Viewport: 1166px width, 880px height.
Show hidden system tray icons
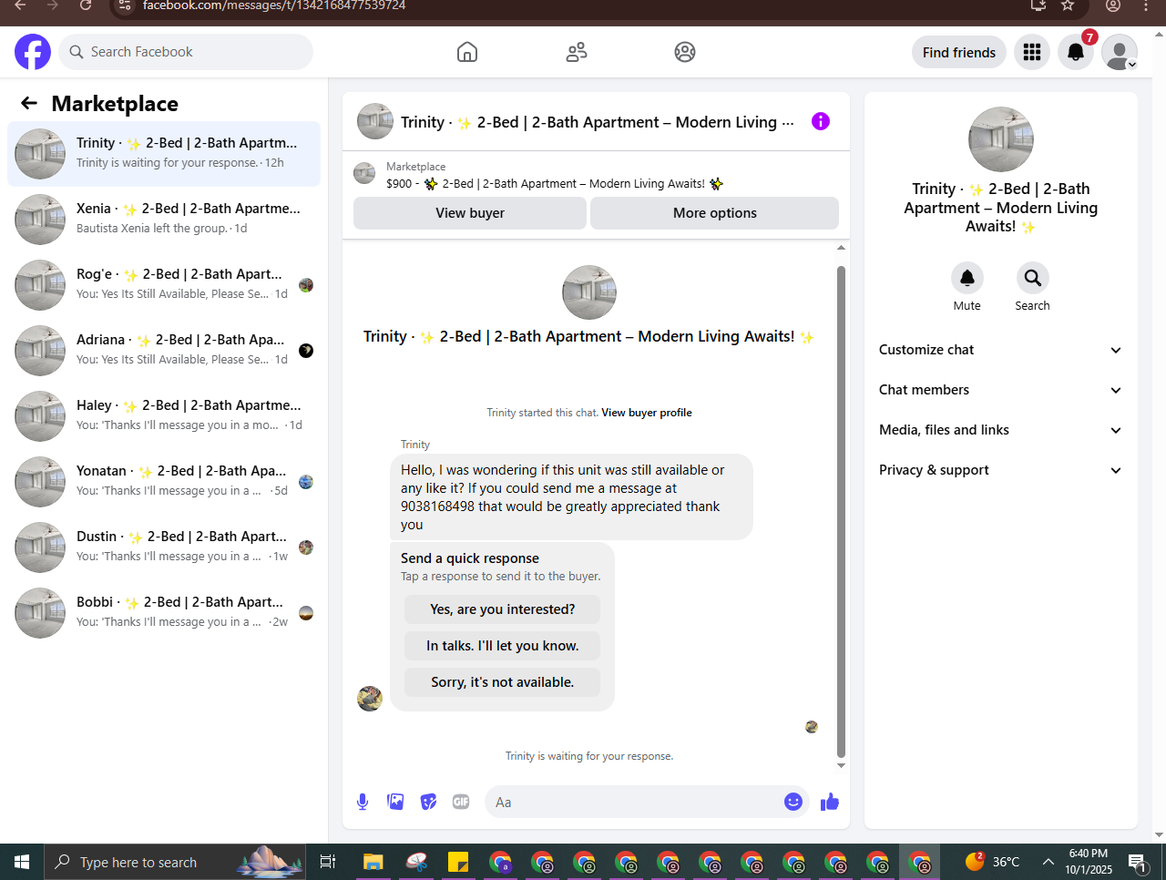1048,862
